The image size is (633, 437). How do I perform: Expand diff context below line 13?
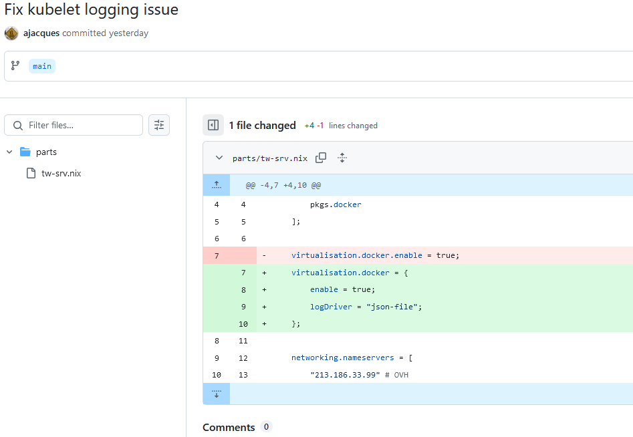click(216, 394)
